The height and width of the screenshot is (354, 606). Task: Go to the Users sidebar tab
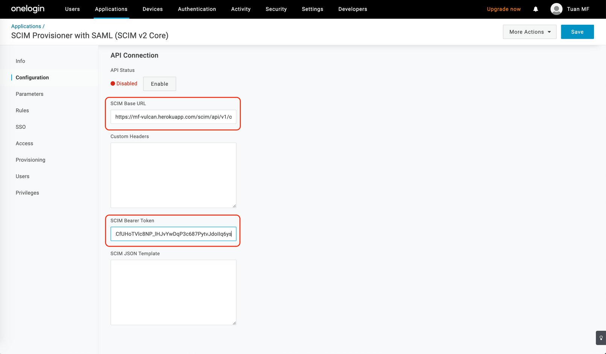coord(23,176)
